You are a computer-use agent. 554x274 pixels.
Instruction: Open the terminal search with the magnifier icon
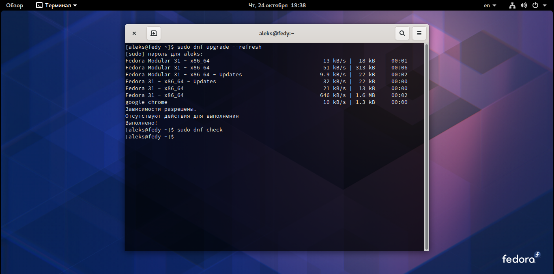(x=402, y=33)
